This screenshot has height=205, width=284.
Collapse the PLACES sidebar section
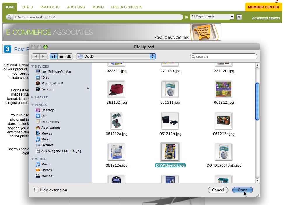[x=33, y=105]
